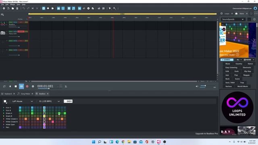The image size is (258, 145).
Task: Click the Beatbox stop square icon
Action: tap(5, 101)
